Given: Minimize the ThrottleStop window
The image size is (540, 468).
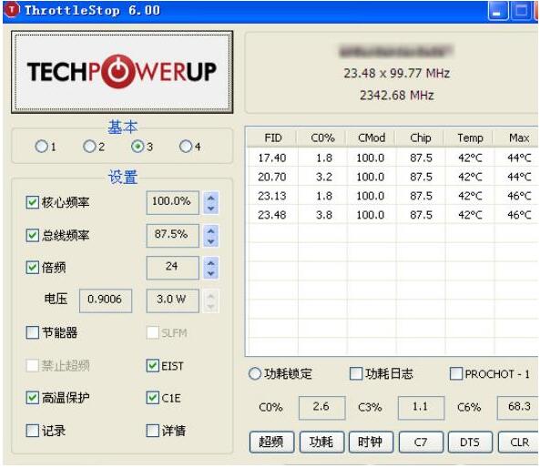Looking at the screenshot, I should click(498, 11).
